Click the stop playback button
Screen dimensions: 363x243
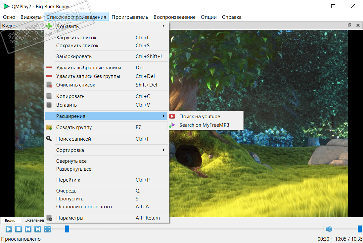click(x=19, y=229)
